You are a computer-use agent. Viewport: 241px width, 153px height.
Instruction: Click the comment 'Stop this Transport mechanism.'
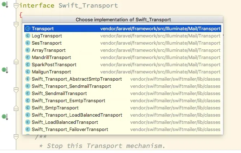click(106, 146)
